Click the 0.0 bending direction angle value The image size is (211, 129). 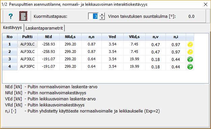pyautogui.click(x=191, y=17)
